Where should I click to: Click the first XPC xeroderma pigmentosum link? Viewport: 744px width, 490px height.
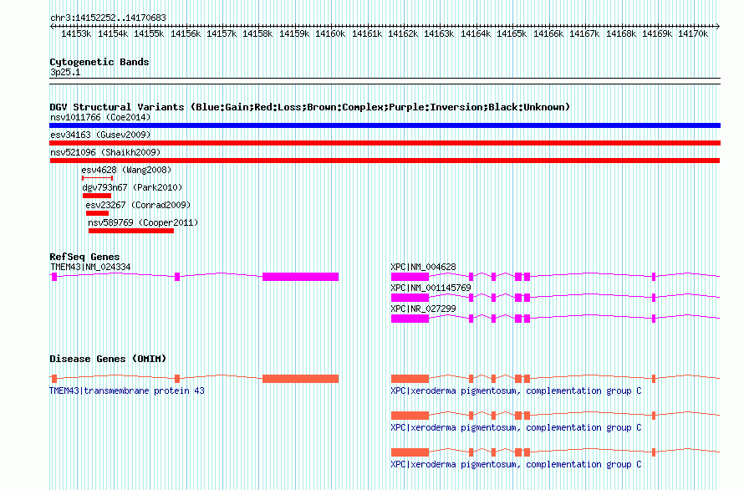516,390
